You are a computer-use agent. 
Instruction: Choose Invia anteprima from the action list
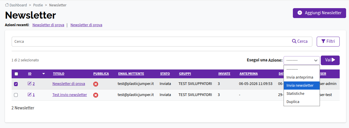tap(302, 77)
